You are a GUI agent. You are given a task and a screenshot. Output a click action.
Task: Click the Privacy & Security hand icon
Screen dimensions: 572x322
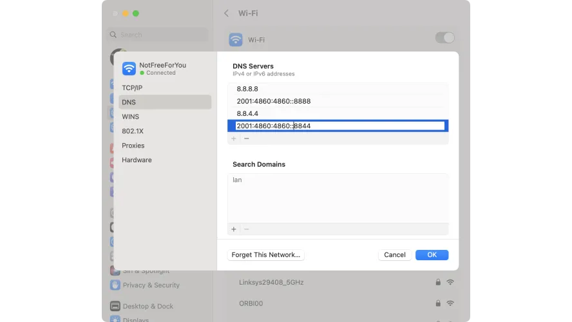tap(115, 285)
